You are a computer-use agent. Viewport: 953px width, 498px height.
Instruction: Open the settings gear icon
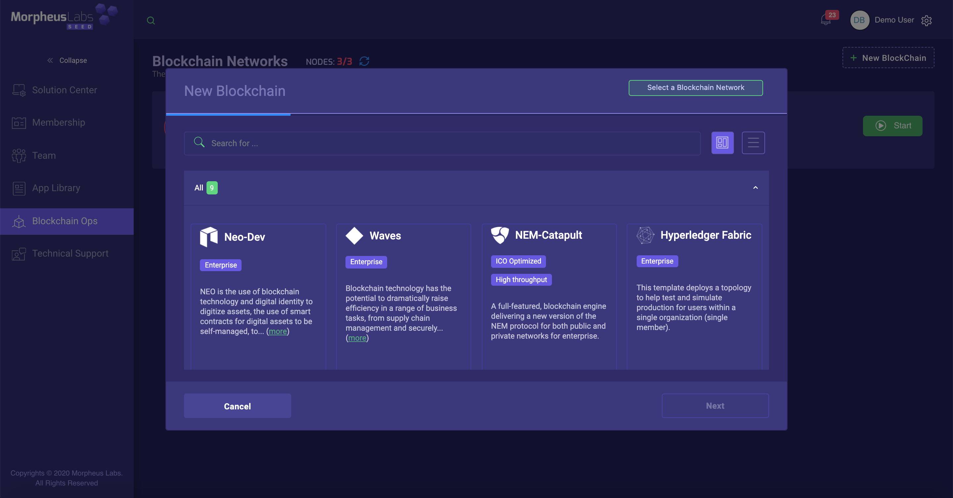pos(927,20)
